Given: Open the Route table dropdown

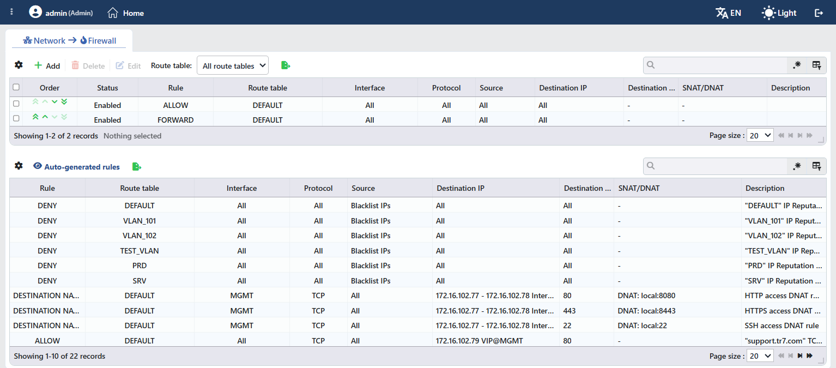Looking at the screenshot, I should pos(233,65).
